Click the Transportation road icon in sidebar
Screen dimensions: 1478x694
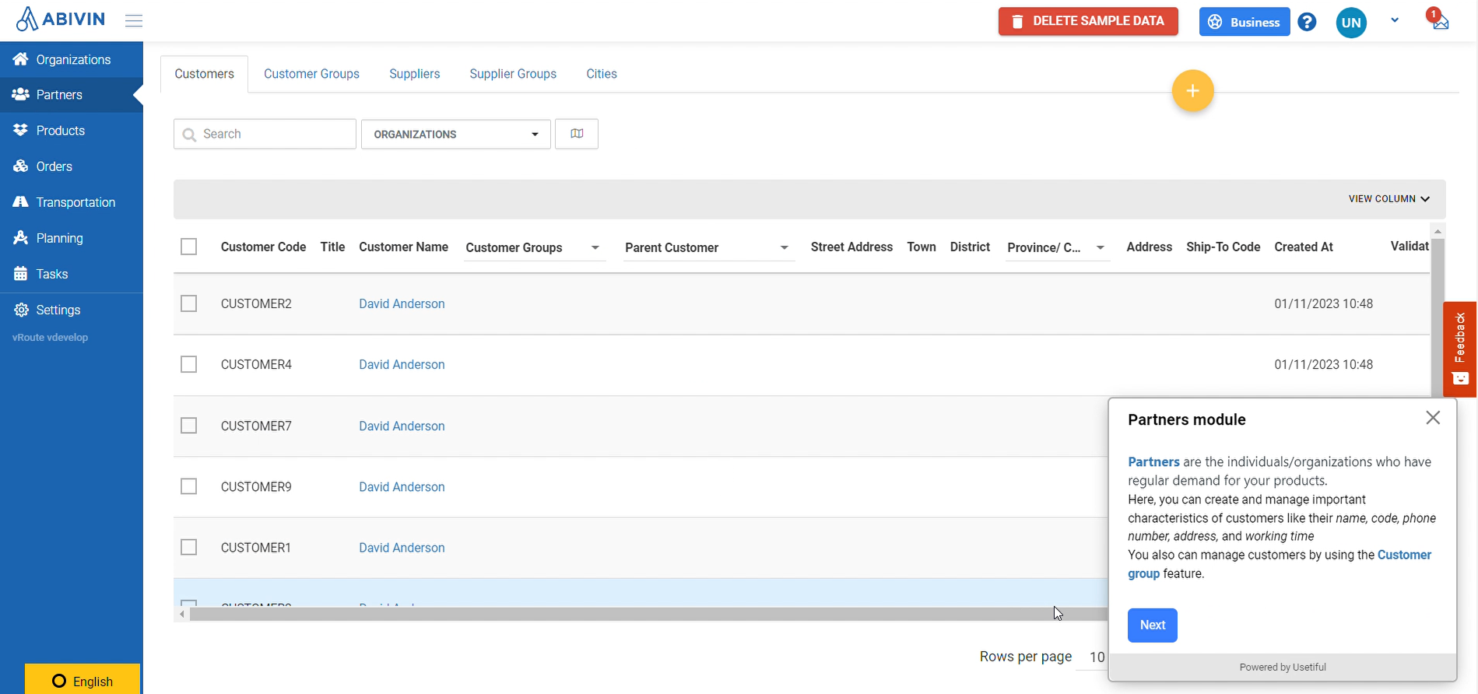coord(21,202)
